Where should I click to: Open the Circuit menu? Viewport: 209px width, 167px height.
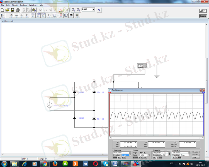15,5
